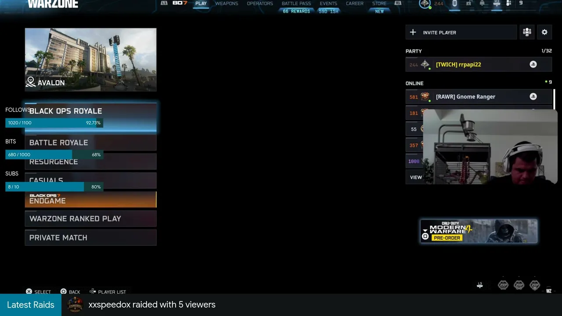562x316 pixels.
Task: Select Battle Royale mode
Action: tap(90, 143)
